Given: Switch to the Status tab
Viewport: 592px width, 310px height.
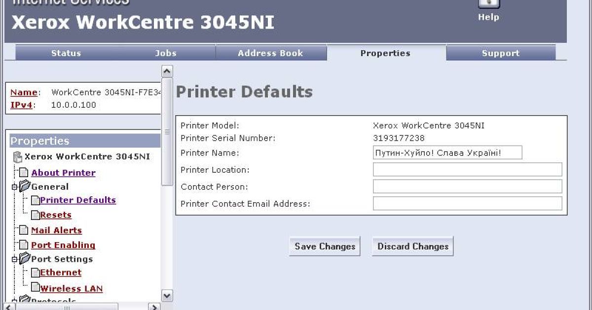Looking at the screenshot, I should coord(66,53).
